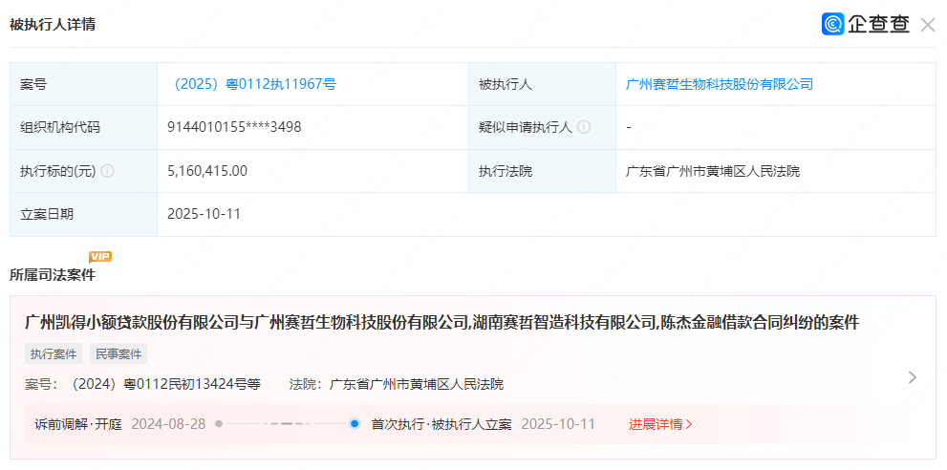Open 广州赛哲生物科技股份有限公司 company link
Image resolution: width=947 pixels, height=470 pixels.
pos(719,84)
